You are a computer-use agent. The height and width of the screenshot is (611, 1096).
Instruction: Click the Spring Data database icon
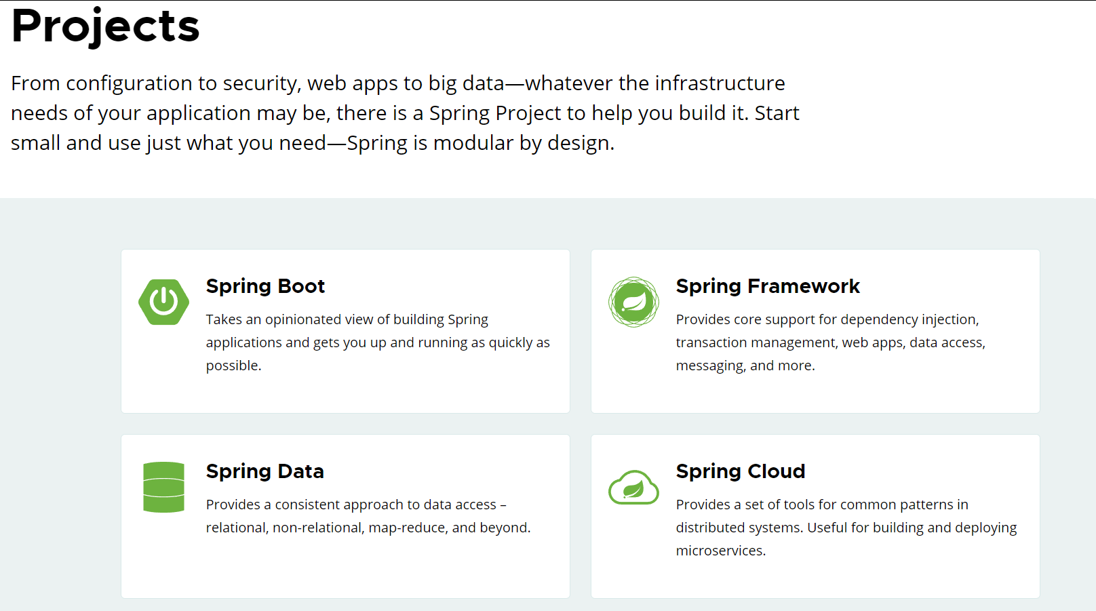[163, 487]
